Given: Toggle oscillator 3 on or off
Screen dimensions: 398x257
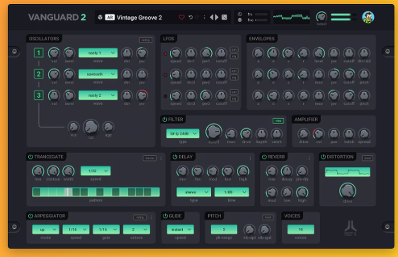Looking at the screenshot, I should (x=39, y=95).
